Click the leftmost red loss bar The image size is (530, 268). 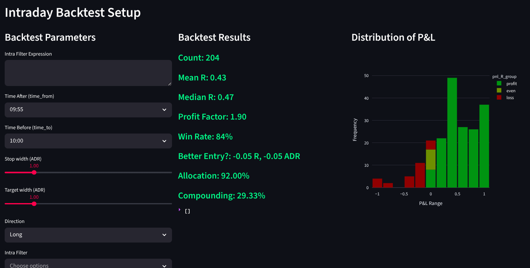(x=377, y=183)
